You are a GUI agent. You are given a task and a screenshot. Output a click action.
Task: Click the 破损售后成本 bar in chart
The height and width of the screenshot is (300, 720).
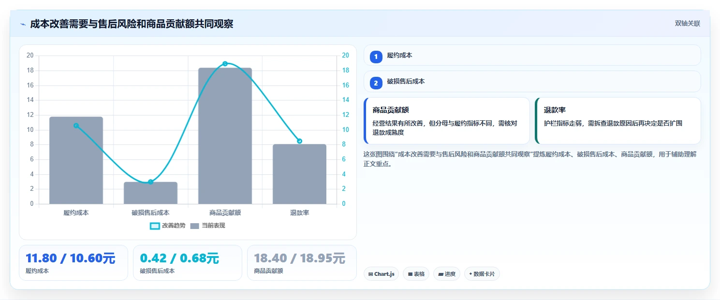click(x=150, y=193)
